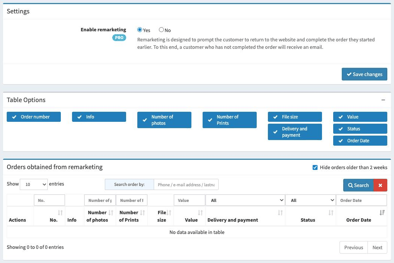The image size is (394, 263).
Task: Toggle Delivery and payment column option
Action: click(295, 132)
